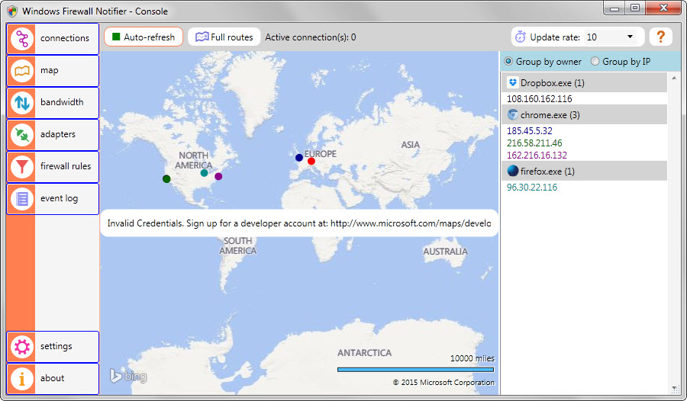Collapse the Dropbox.exe (1) group
Viewport: 687px width, 401px height.
pos(585,82)
